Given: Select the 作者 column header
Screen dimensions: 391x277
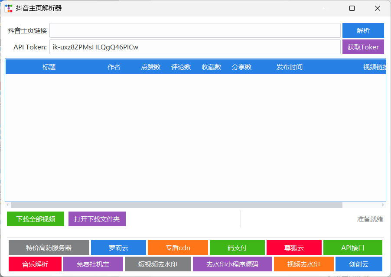Looking at the screenshot, I should (x=114, y=67).
